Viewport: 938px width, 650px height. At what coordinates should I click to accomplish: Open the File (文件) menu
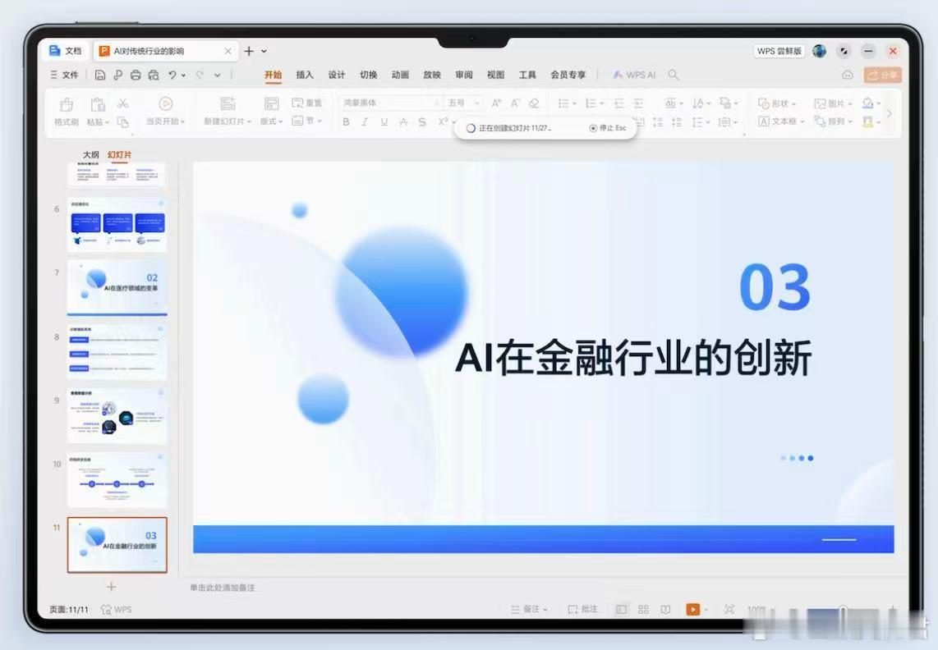coord(65,75)
